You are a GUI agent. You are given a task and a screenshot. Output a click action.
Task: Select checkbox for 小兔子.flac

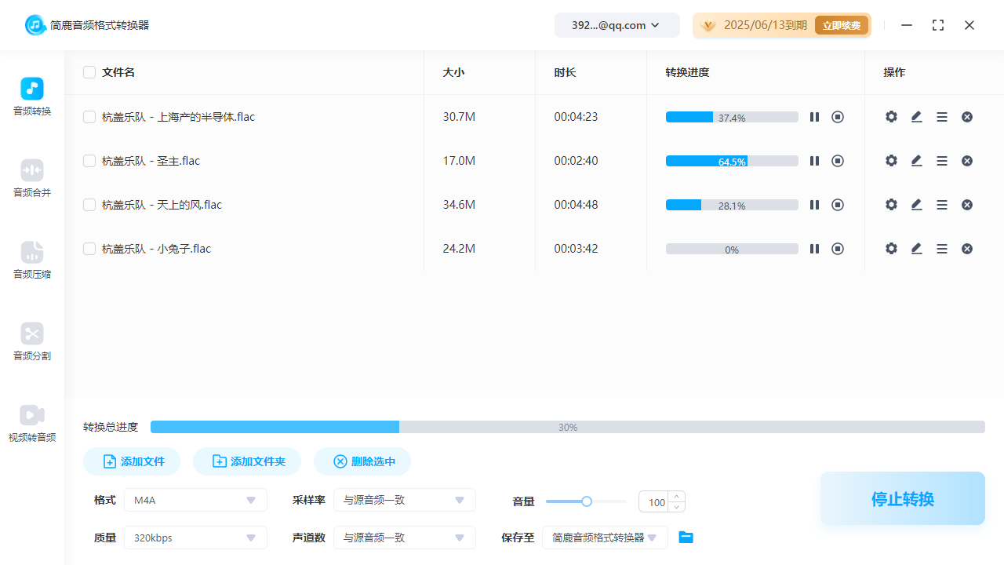tap(89, 249)
